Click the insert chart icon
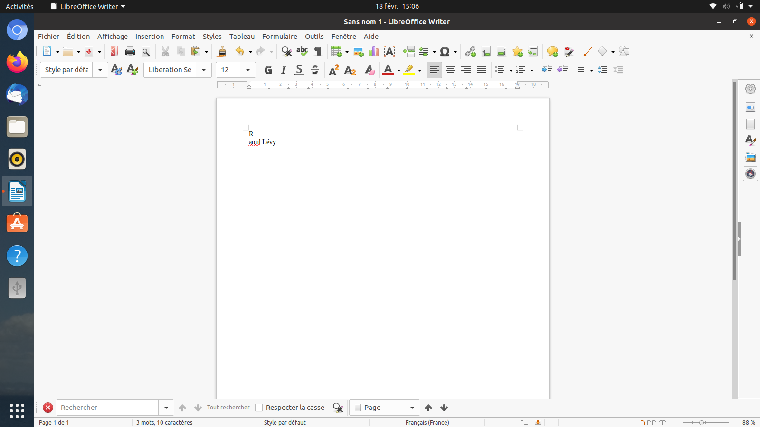 (x=374, y=52)
